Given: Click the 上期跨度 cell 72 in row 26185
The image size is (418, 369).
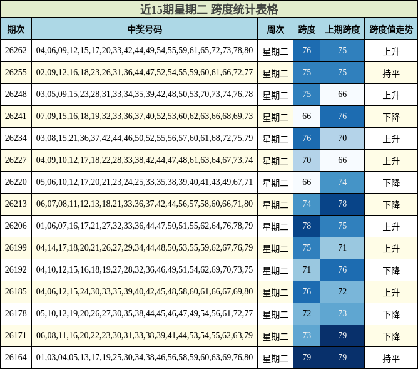Looking at the screenshot, I should (x=342, y=291).
